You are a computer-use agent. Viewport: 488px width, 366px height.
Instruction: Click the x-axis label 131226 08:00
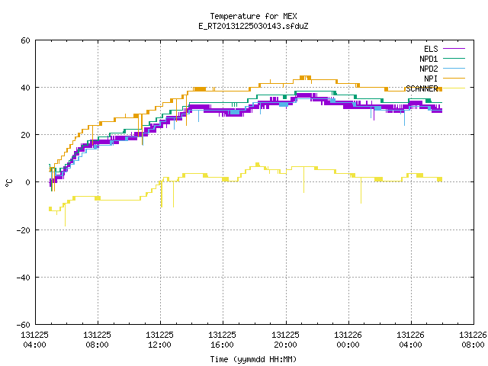[x=473, y=340]
